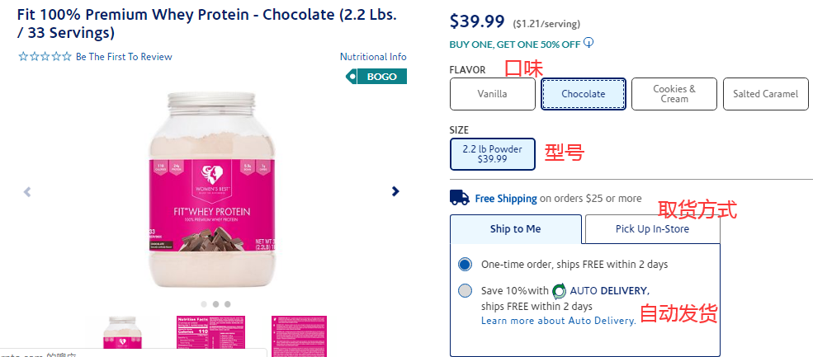Open the nutrition facts thumbnail image
Screen dimensions: 813x357
(x=210, y=336)
